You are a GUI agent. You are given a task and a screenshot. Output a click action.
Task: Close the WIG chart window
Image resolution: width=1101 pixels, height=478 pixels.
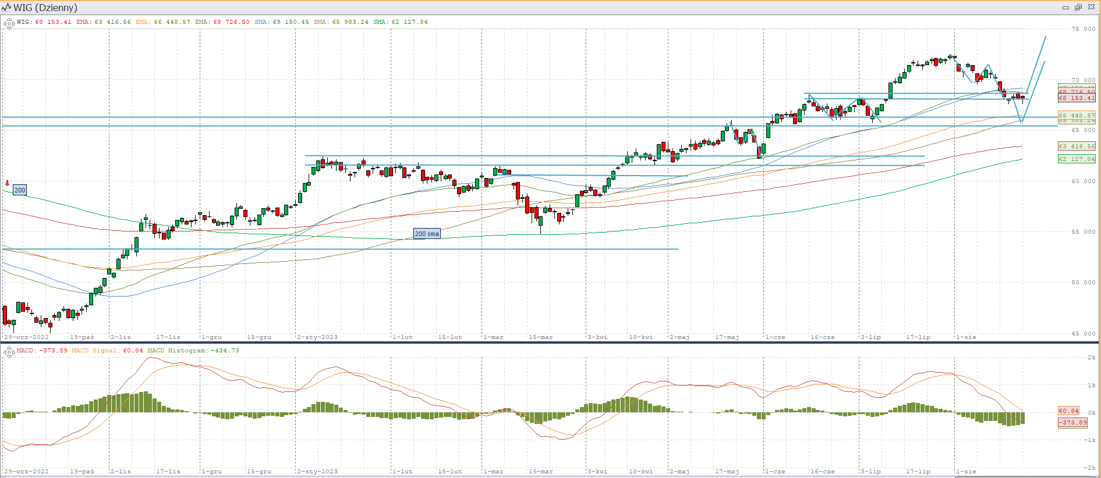coord(1091,8)
